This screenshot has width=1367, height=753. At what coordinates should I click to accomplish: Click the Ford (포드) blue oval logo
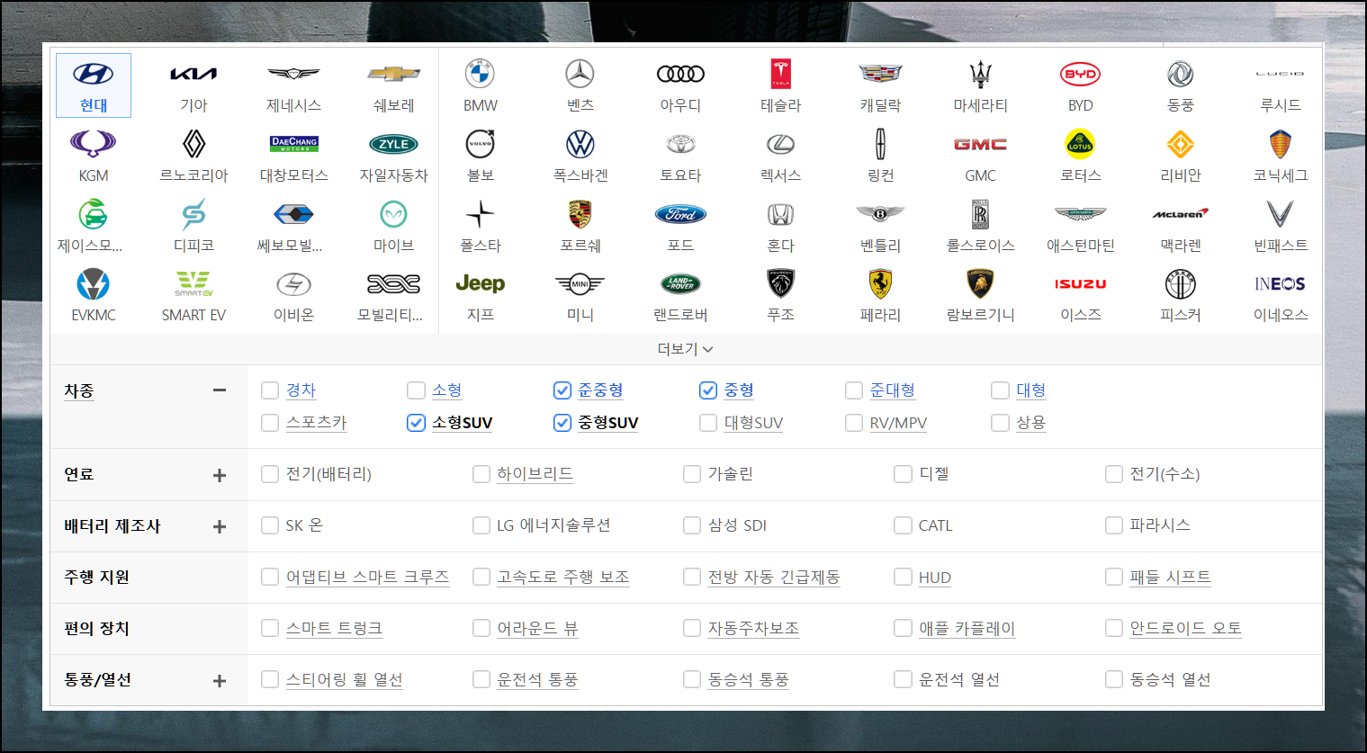[680, 214]
